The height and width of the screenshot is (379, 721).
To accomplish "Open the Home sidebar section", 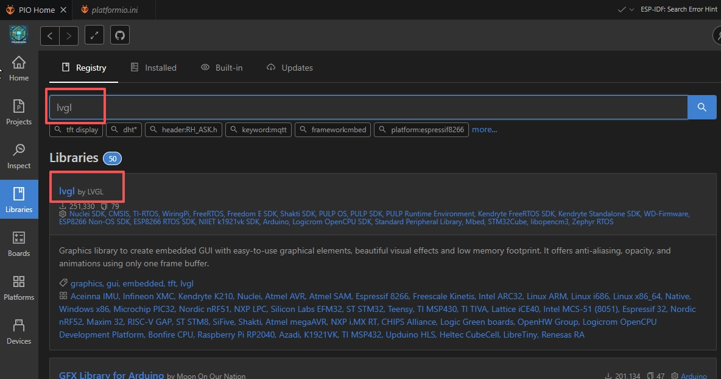I will [x=19, y=68].
